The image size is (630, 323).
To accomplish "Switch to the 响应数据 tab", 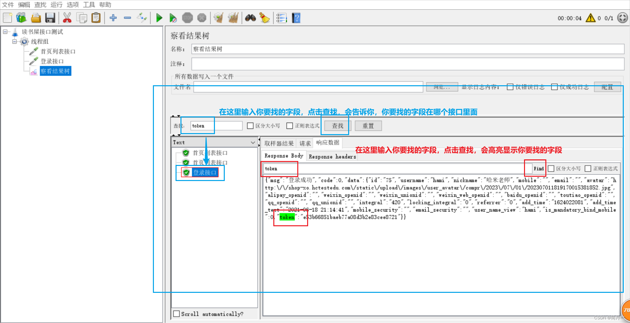I will tap(328, 143).
